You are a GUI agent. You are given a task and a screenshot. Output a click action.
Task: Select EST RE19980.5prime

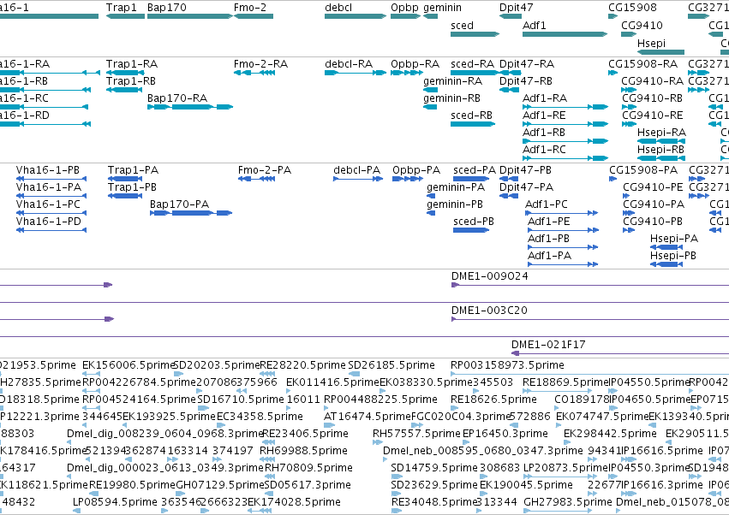[93, 494]
